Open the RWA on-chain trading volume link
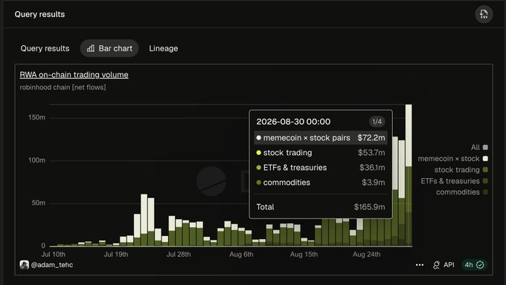506x285 pixels. [74, 75]
